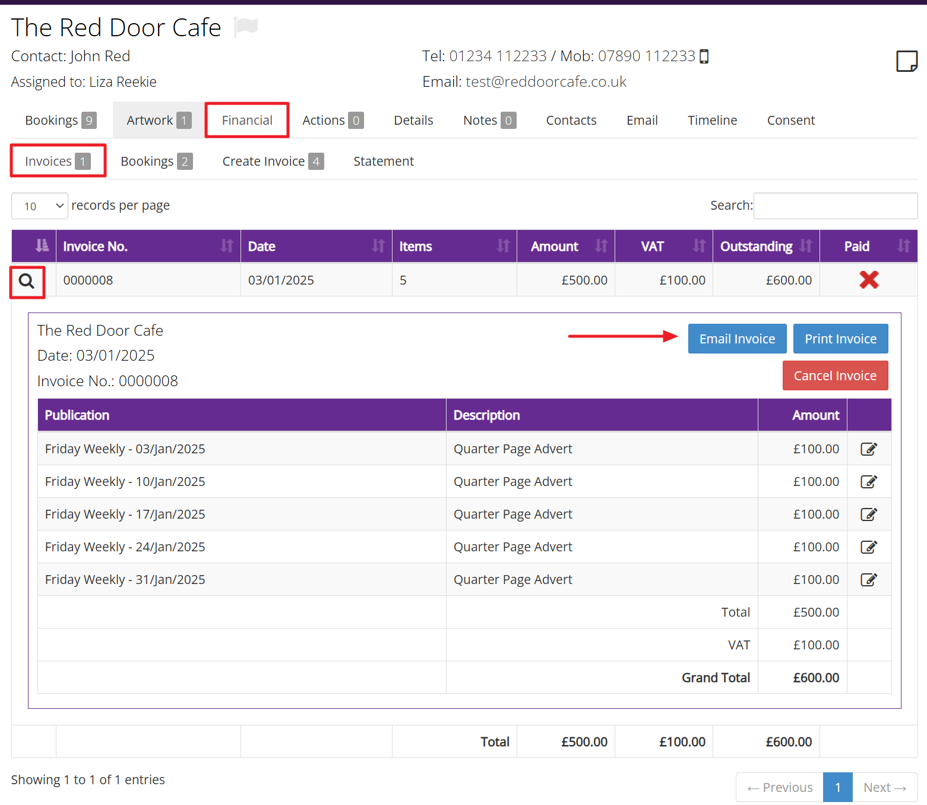Sort by the first column sort icon
Viewport: 927px width, 805px height.
pos(42,246)
